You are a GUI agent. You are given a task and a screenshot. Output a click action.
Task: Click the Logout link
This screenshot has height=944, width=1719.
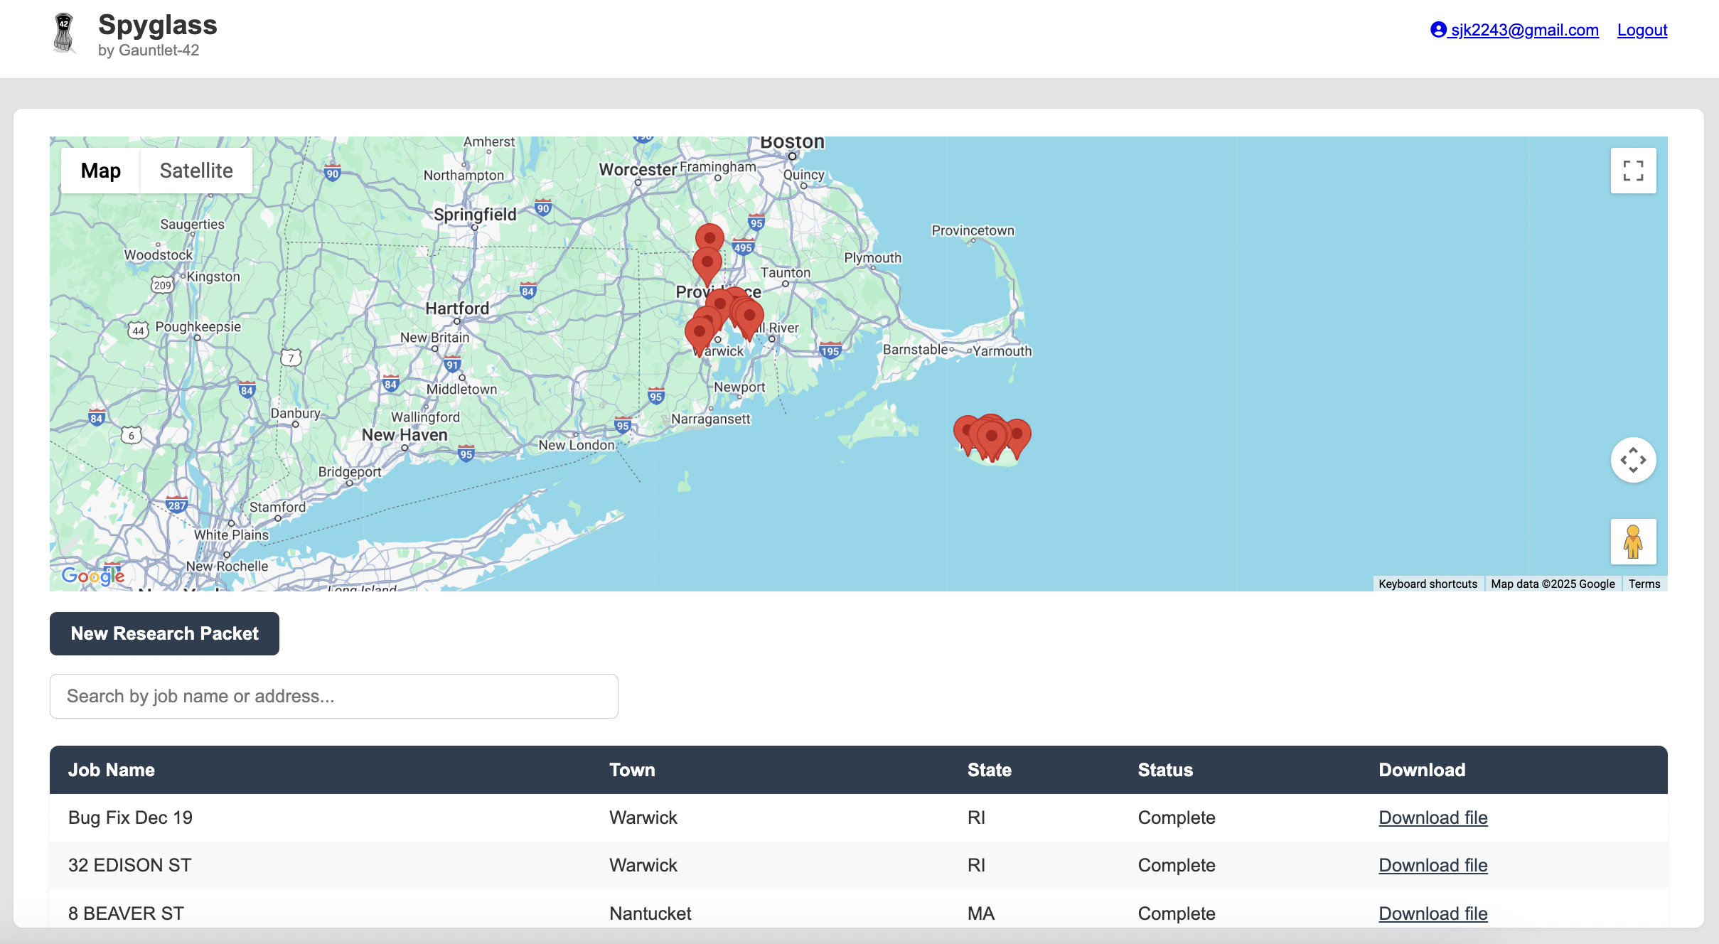(1642, 29)
